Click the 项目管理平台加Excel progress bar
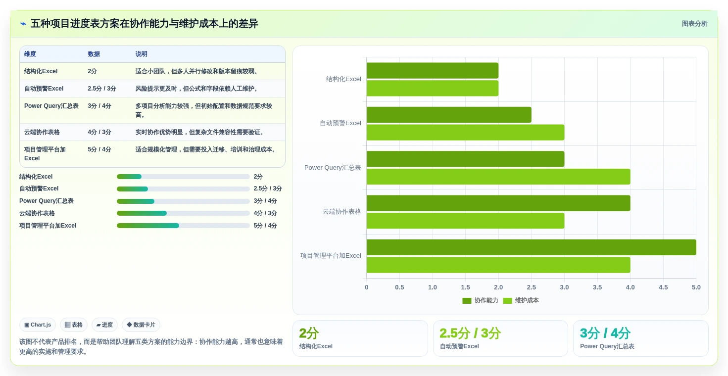The image size is (728, 376). click(x=183, y=226)
